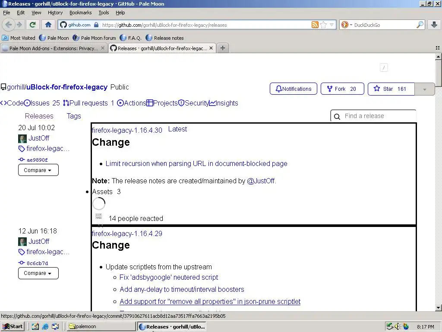Select the Tags sub-tab
442x332 pixels.
(x=74, y=116)
